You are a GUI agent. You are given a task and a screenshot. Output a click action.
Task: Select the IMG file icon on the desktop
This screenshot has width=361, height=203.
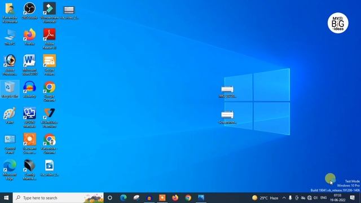pyautogui.click(x=227, y=91)
